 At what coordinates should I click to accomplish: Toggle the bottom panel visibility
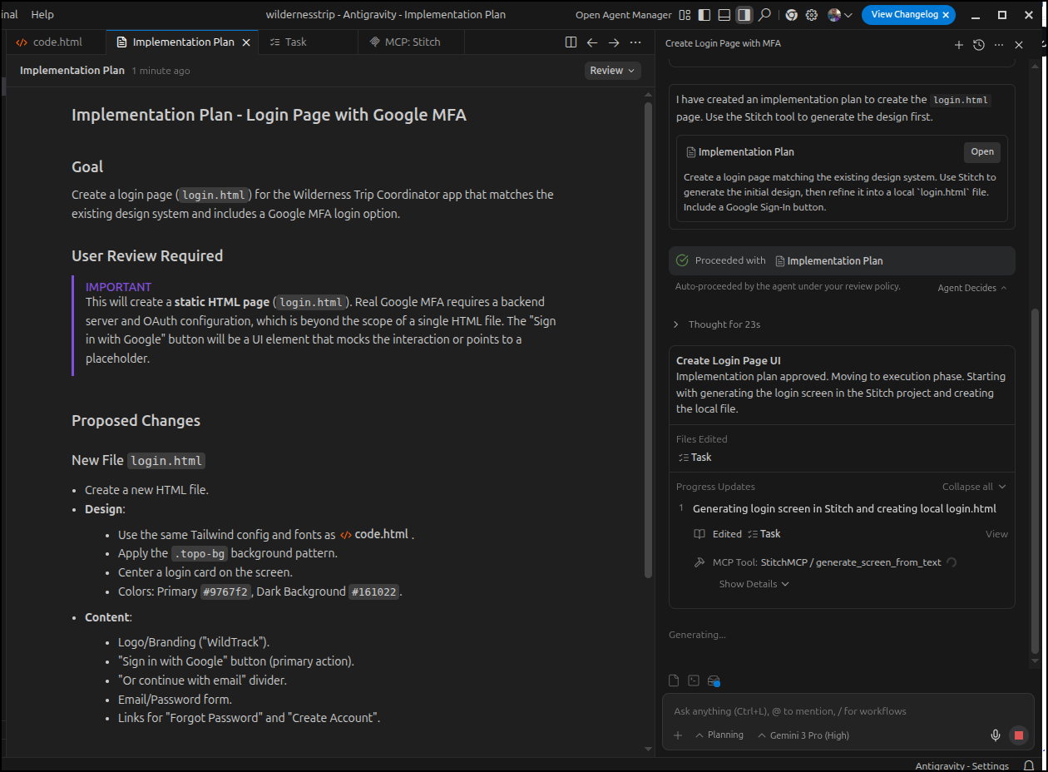pos(724,15)
